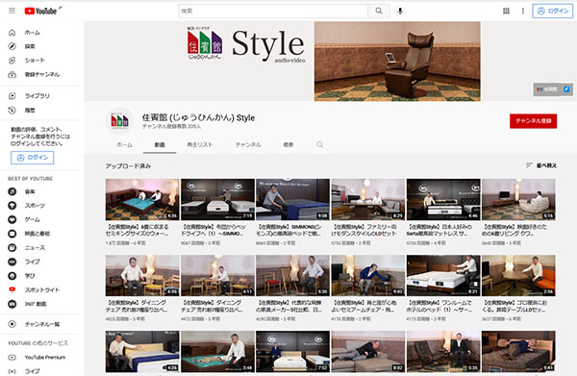Open the 4:46 Serta mattress video thumbnail
The width and height of the screenshot is (577, 376).
coord(443,199)
